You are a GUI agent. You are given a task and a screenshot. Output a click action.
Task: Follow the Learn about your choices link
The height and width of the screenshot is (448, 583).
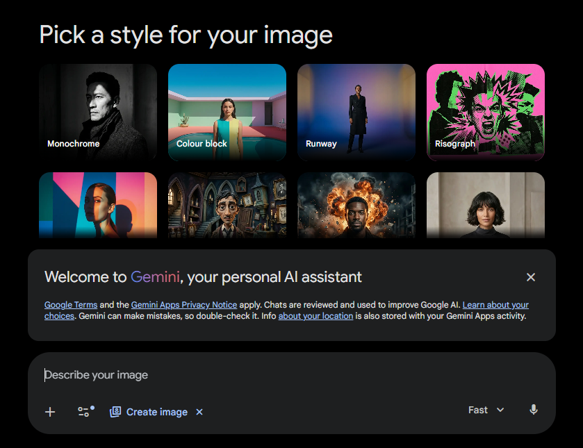click(x=495, y=305)
